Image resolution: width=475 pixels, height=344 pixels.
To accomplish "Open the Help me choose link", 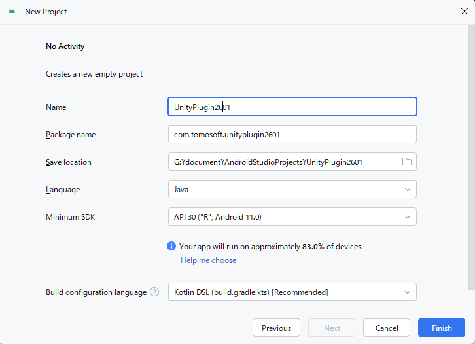I will click(208, 260).
